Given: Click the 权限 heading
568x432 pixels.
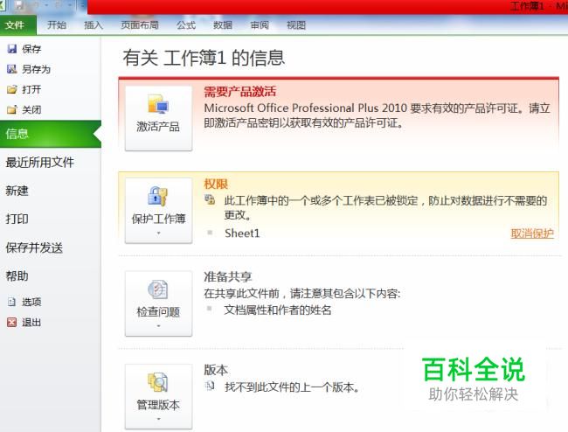Looking at the screenshot, I should coord(216,185).
